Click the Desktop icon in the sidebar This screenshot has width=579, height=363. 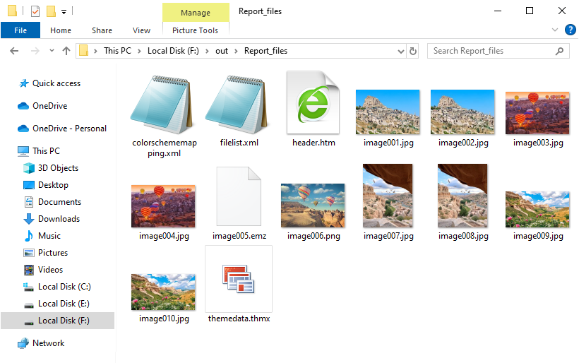point(29,185)
